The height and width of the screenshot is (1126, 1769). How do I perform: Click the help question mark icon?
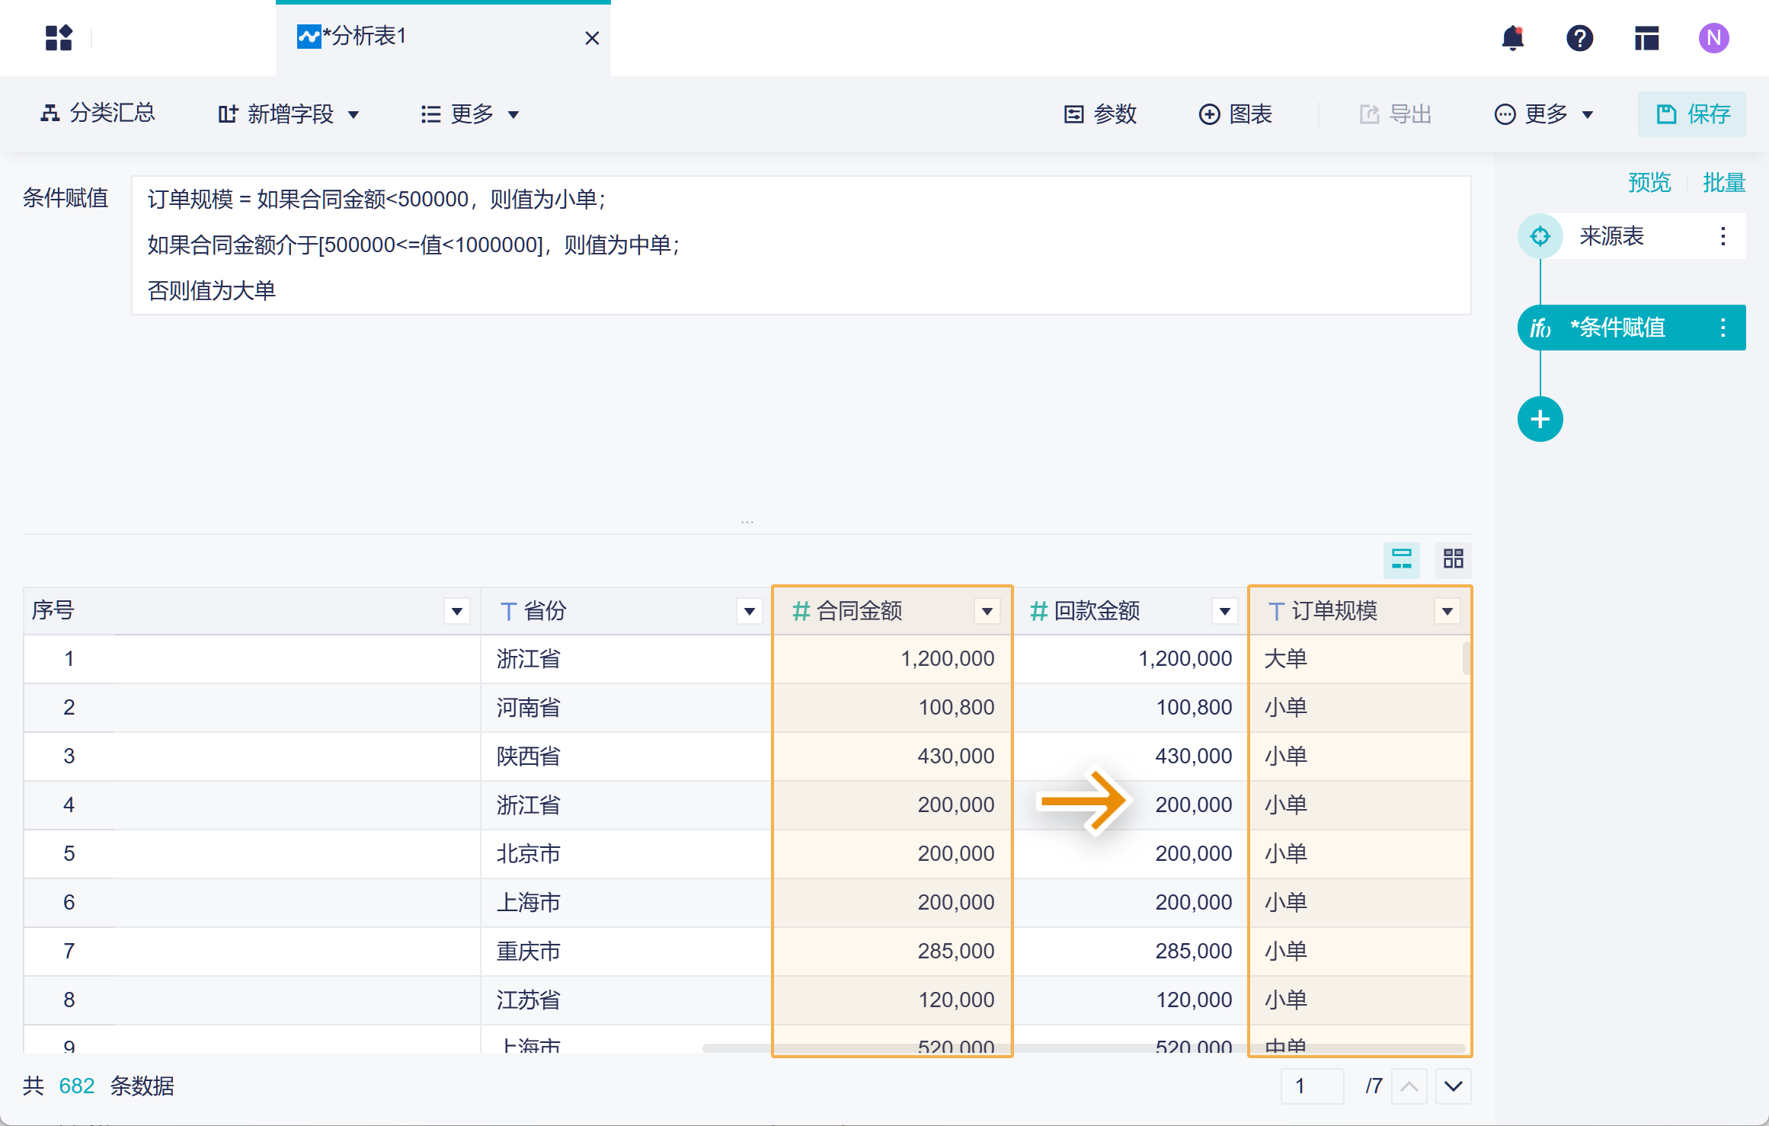1579,38
